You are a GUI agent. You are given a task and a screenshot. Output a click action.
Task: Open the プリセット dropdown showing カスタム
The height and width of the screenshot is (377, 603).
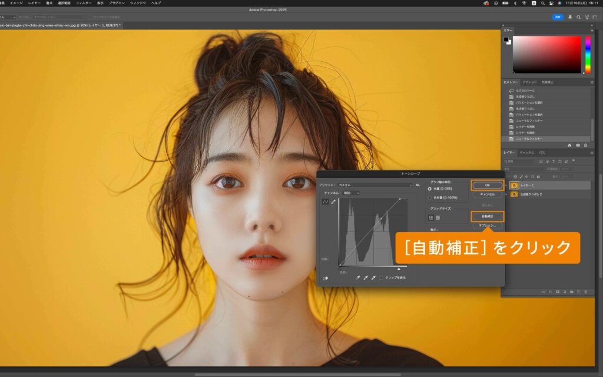click(x=375, y=185)
